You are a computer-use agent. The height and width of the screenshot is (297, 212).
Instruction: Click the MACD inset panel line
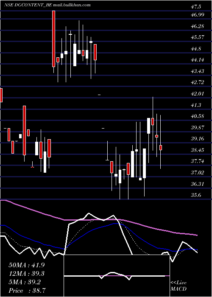114,276
